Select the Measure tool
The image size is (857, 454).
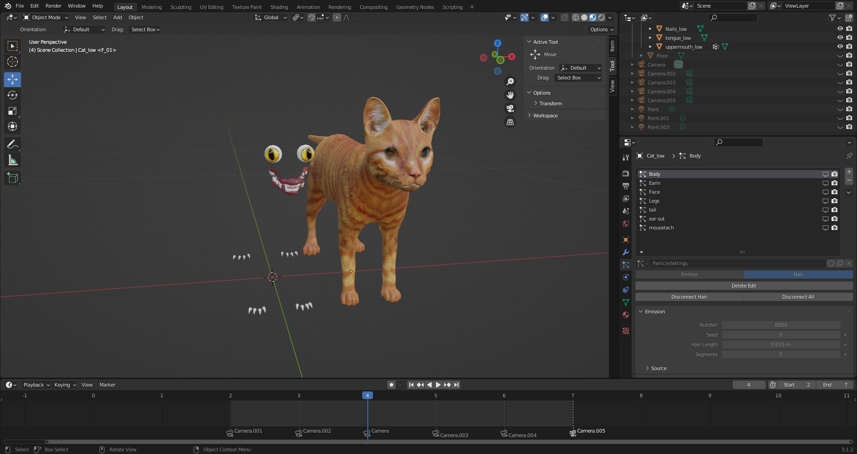pos(12,160)
